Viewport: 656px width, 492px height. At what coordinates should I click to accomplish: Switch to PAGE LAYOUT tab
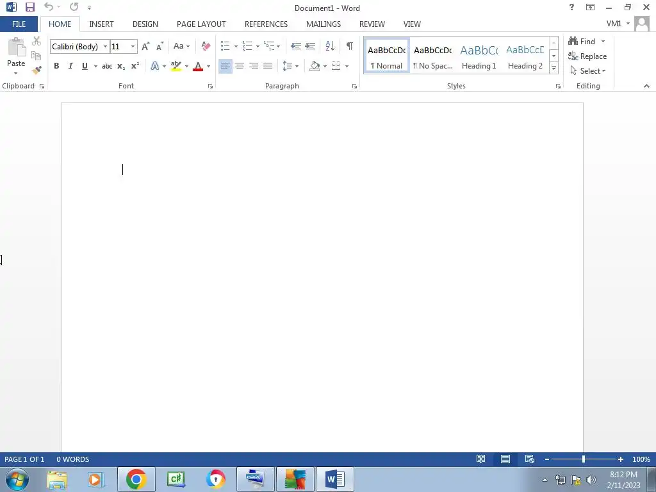201,24
